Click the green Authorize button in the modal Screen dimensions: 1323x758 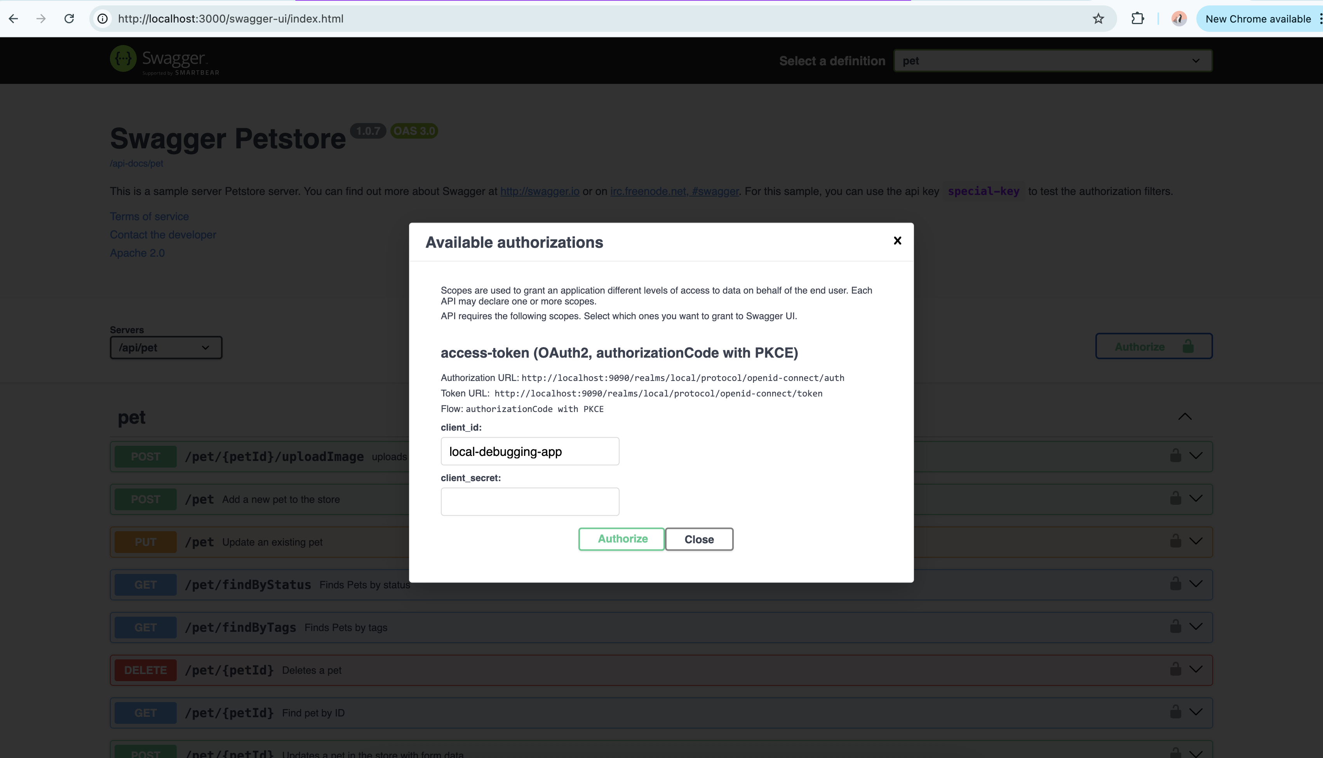621,539
